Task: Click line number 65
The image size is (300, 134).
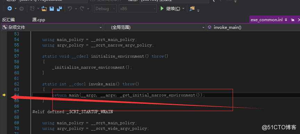Action: [x=17, y=101]
